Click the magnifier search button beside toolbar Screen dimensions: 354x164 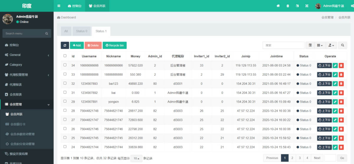(x=342, y=45)
